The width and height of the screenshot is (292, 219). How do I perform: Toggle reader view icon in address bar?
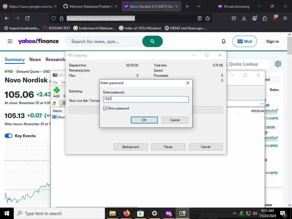(199, 18)
